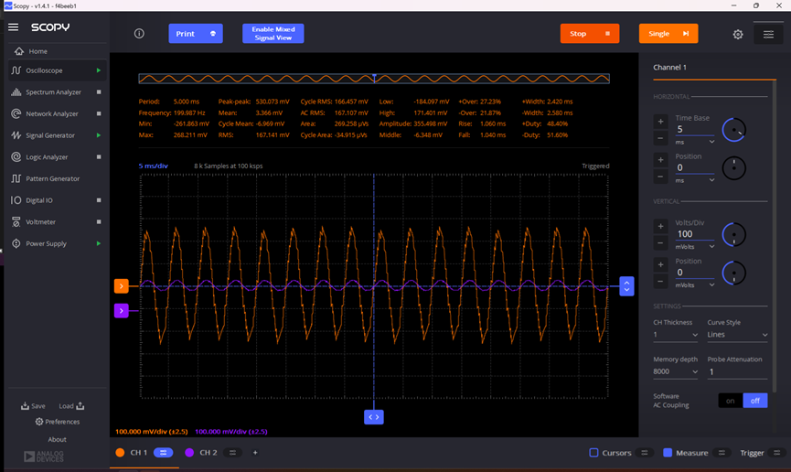Screen dimensions: 791x472
Task: Click the Print button
Action: pos(196,33)
